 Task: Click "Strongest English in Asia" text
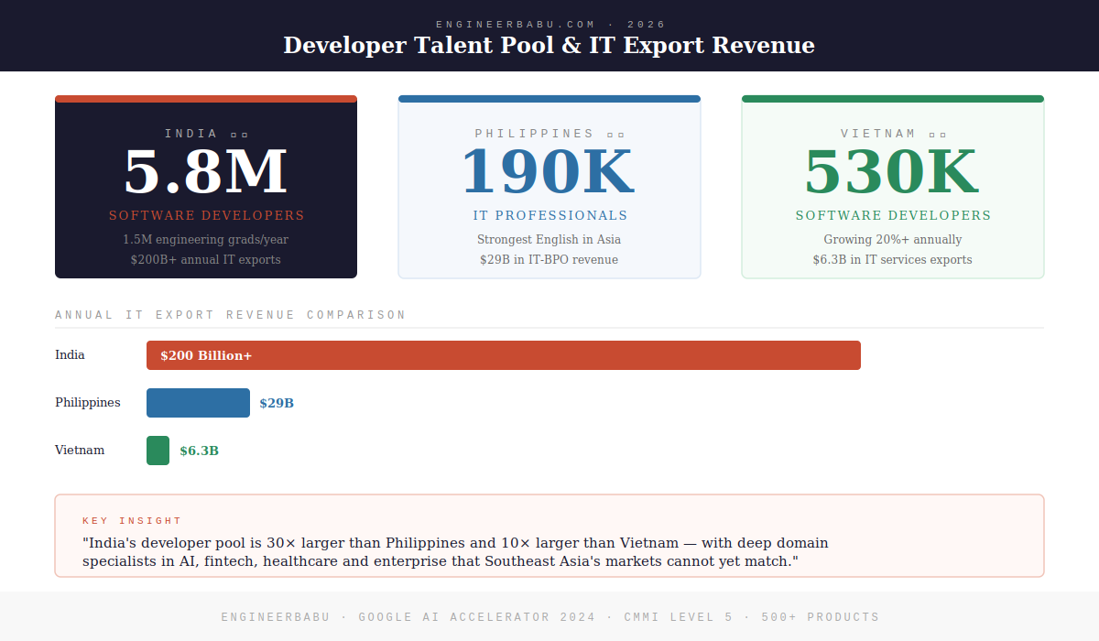click(x=549, y=240)
